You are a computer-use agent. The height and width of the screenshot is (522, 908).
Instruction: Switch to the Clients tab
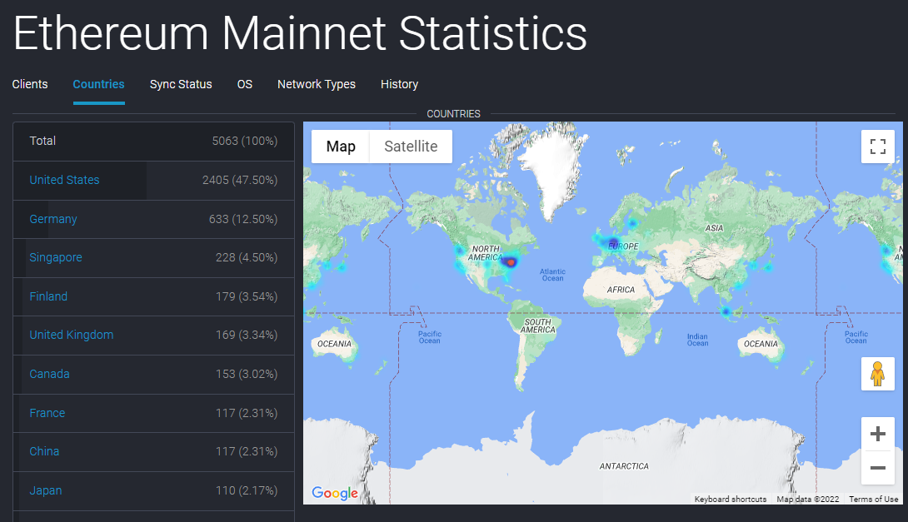pos(30,84)
